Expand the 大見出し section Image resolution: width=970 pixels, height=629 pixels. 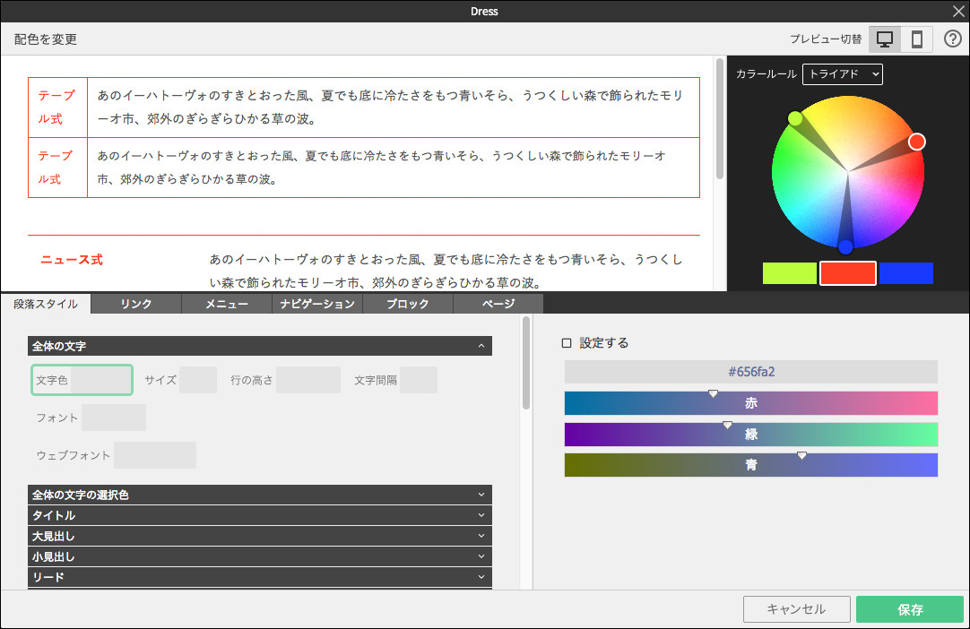tap(260, 536)
